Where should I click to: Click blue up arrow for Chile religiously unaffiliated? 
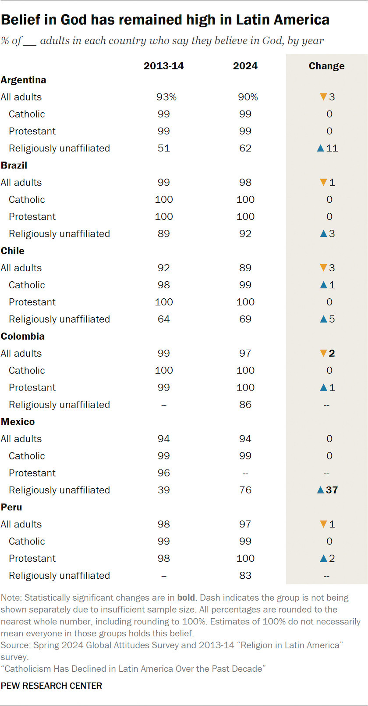click(323, 319)
